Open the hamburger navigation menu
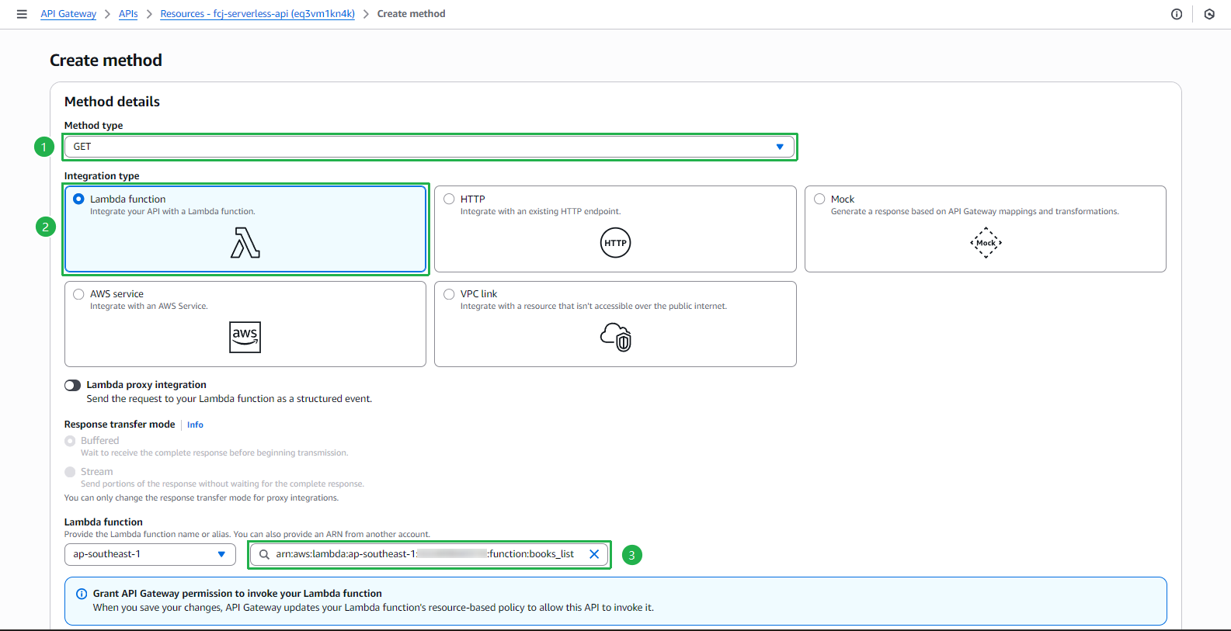This screenshot has width=1231, height=631. [x=22, y=14]
